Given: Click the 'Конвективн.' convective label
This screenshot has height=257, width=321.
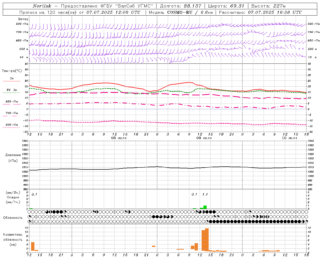Looking at the screenshot, I should pos(13,235).
